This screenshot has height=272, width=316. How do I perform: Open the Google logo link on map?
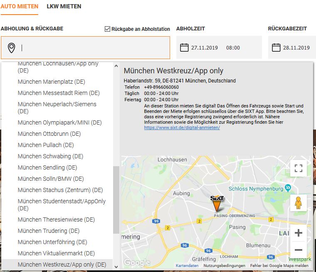pos(137,262)
